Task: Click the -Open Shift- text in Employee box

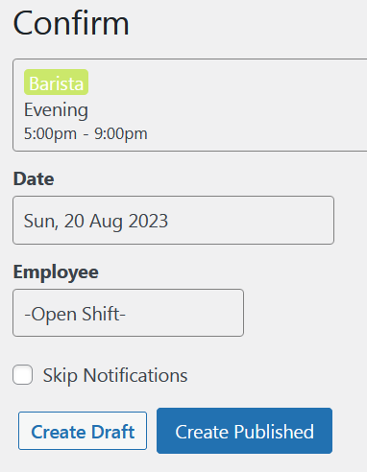Action: pos(75,314)
